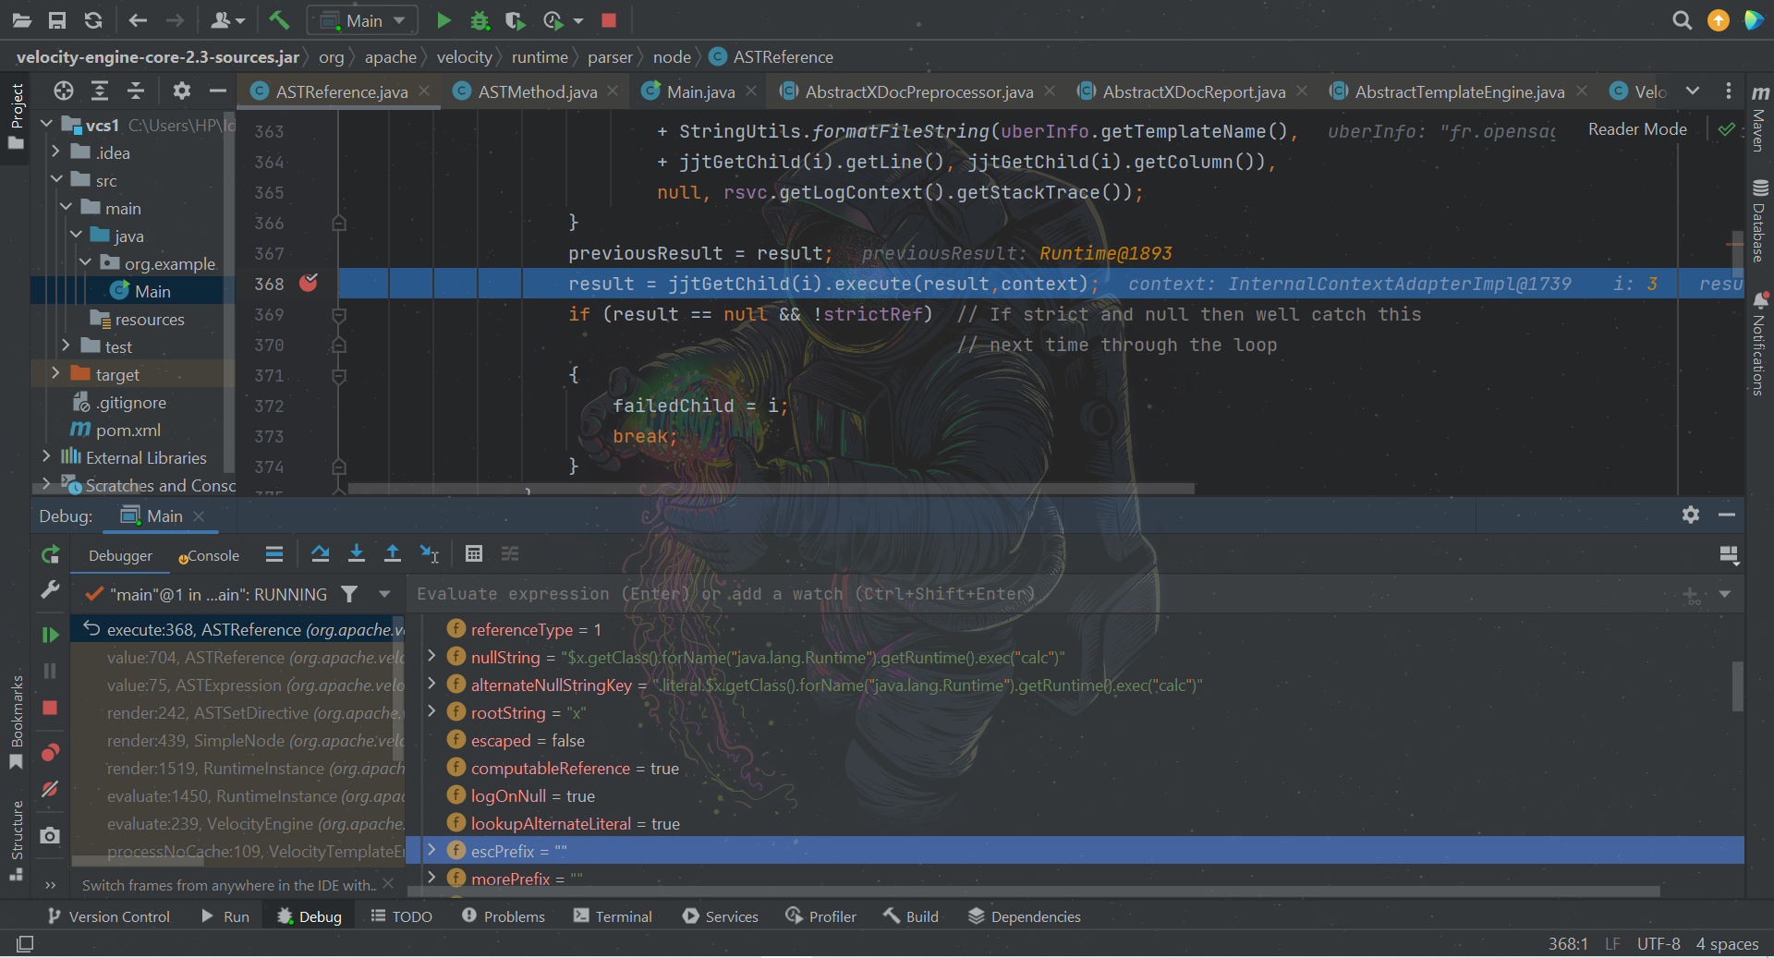This screenshot has width=1774, height=958.
Task: Open Evaluate Expression calculator icon
Action: click(474, 553)
